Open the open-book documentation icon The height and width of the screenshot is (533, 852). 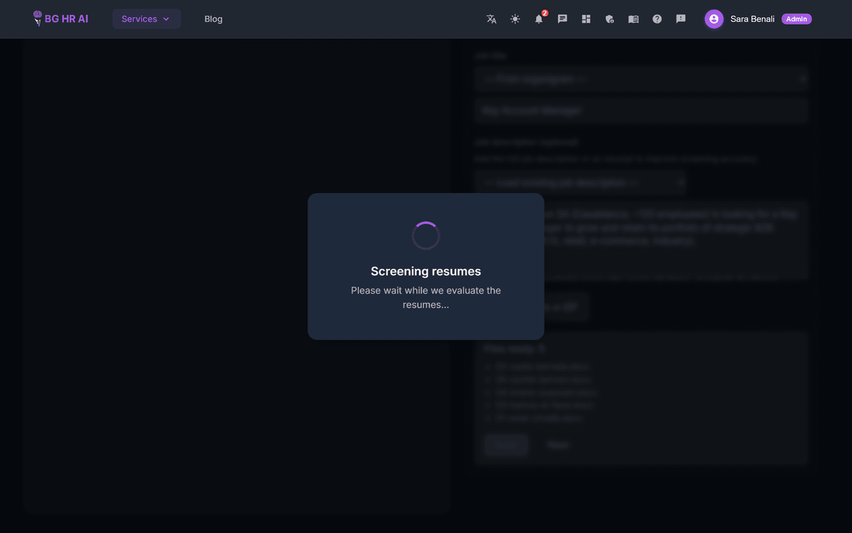[633, 19]
